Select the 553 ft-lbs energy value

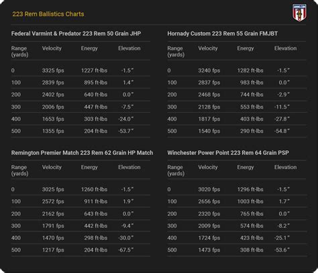[x=252, y=107]
